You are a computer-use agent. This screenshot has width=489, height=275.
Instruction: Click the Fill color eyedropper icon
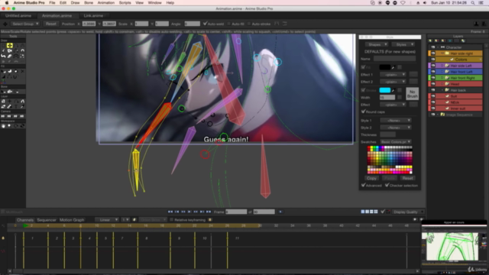pos(393,67)
